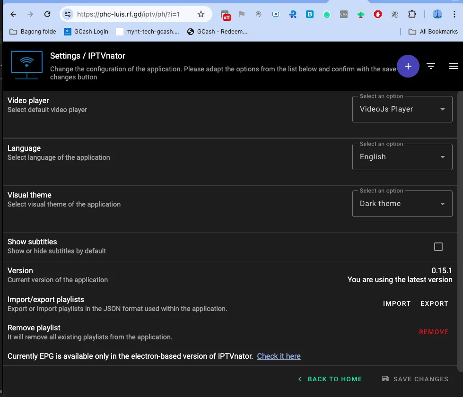Open the Language dropdown showing English
This screenshot has height=397, width=463.
[402, 157]
